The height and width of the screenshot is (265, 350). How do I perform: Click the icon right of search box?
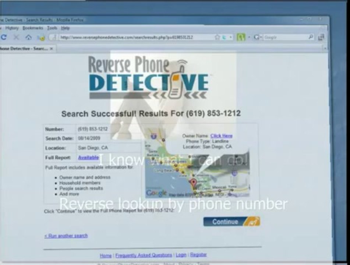pyautogui.click(x=321, y=37)
